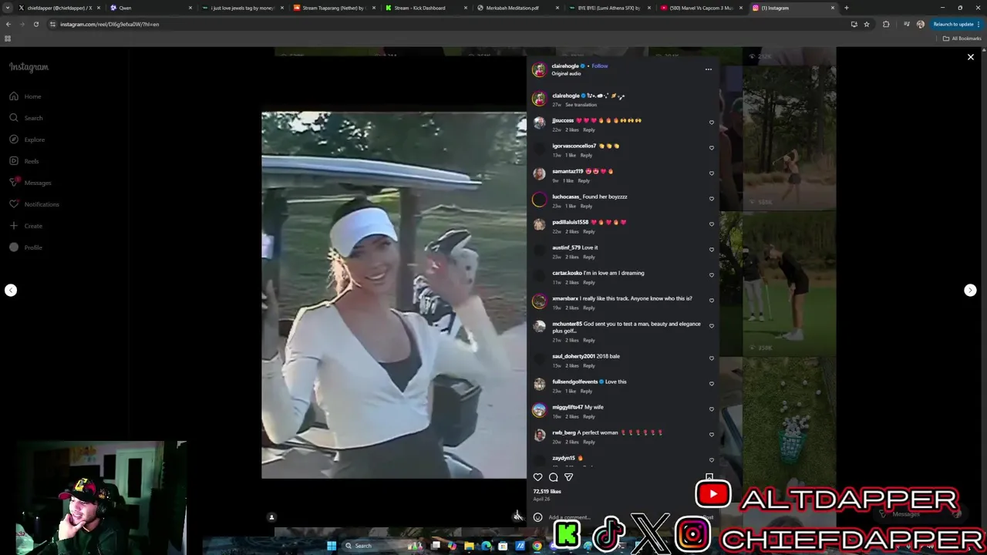
Task: Open 72,519 likes list
Action: [x=547, y=491]
